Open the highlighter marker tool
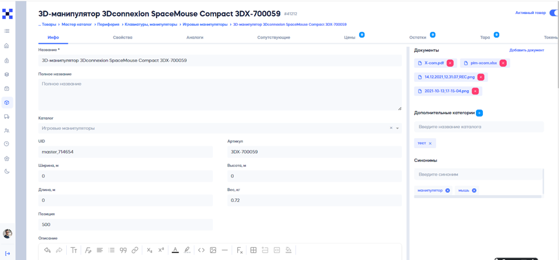This screenshot has width=559, height=260. [187, 250]
